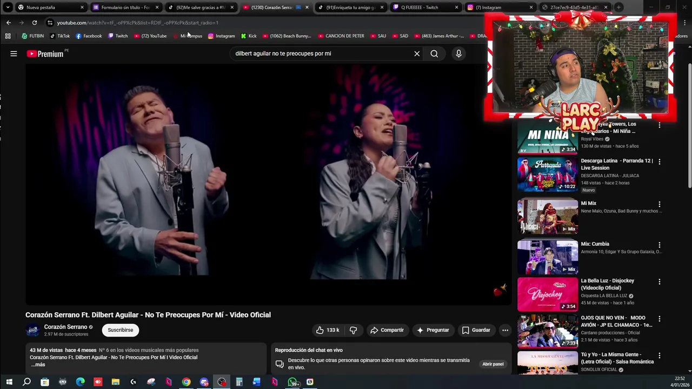
Task: Click the magnifier search button
Action: [x=434, y=53]
